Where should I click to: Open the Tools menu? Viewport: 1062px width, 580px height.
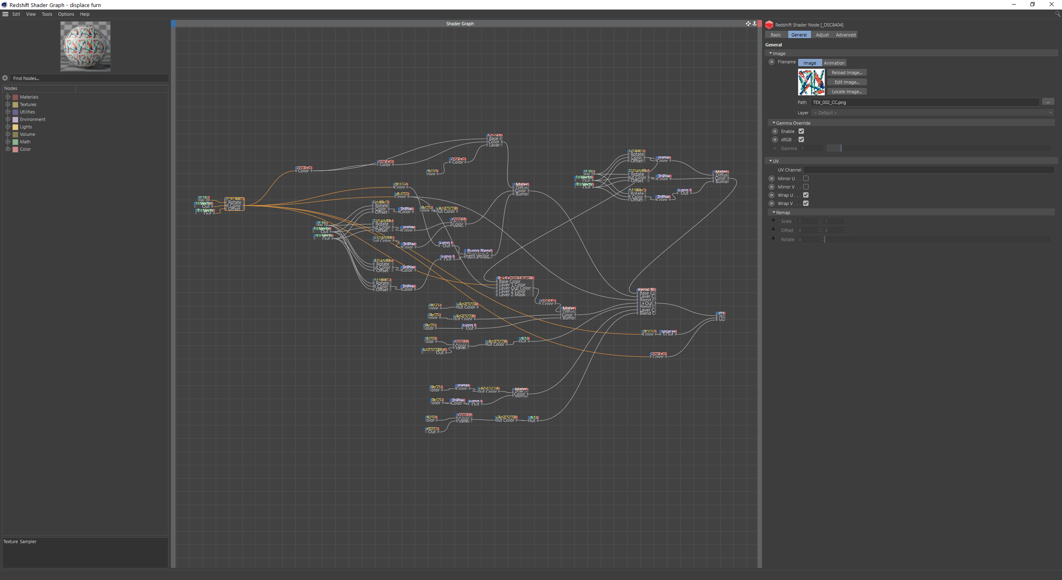tap(47, 14)
